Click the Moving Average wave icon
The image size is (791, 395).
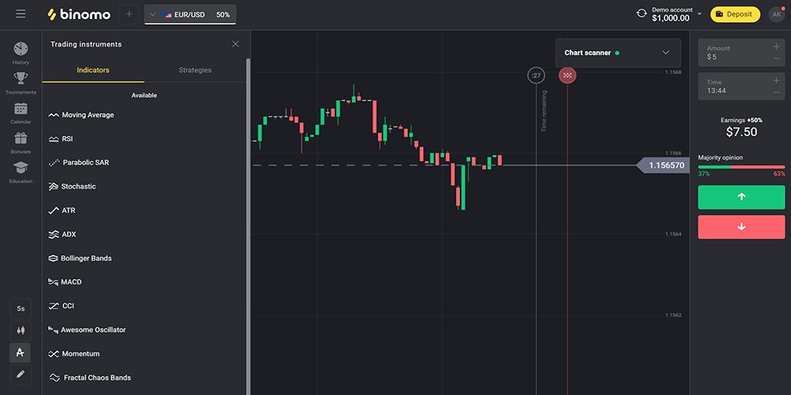point(54,115)
